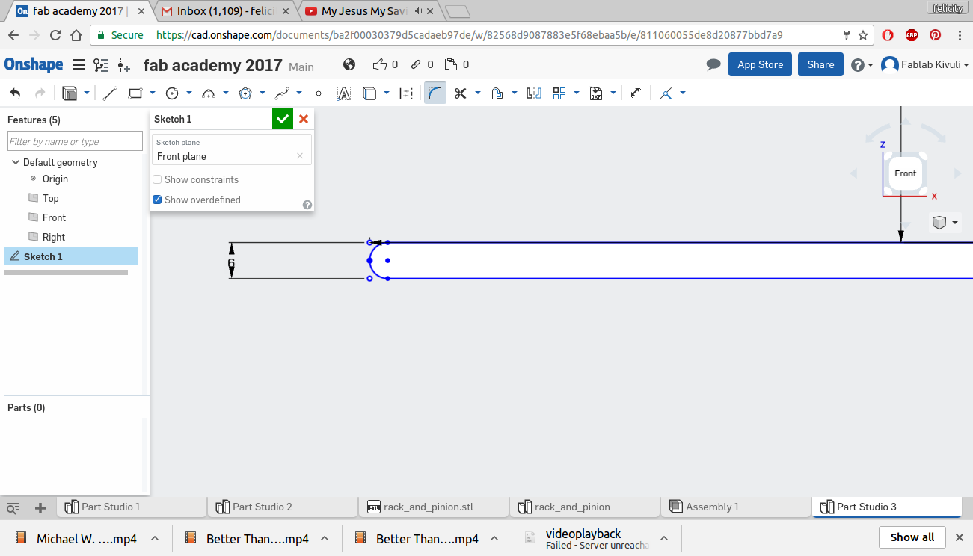
Task: Click the blue Share button
Action: coord(820,64)
